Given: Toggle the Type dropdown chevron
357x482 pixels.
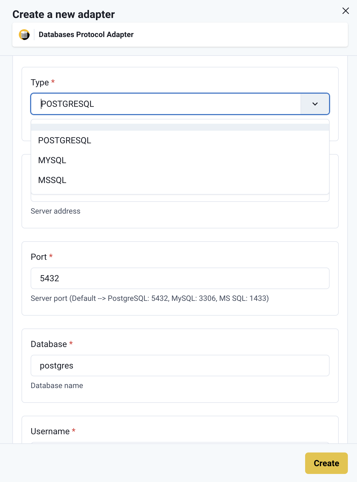Looking at the screenshot, I should pos(315,104).
